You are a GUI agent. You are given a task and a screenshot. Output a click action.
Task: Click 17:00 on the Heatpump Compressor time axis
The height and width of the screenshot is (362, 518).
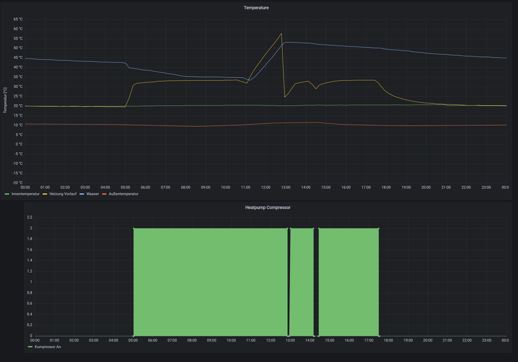(369, 340)
